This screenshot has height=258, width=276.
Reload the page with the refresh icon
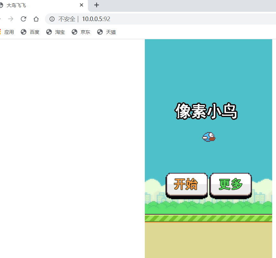(x=24, y=19)
